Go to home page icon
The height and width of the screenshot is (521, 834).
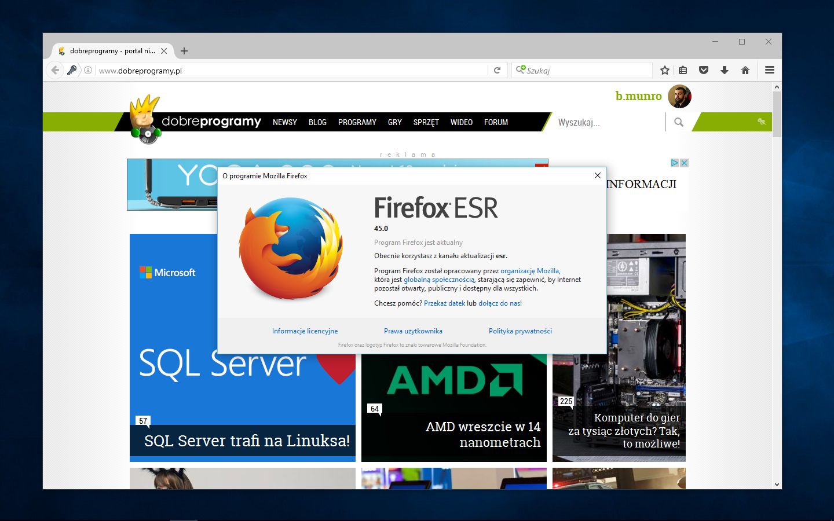[745, 70]
